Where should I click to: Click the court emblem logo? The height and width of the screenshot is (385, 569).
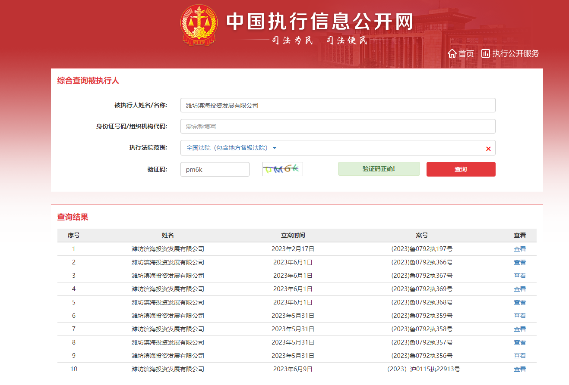[199, 25]
